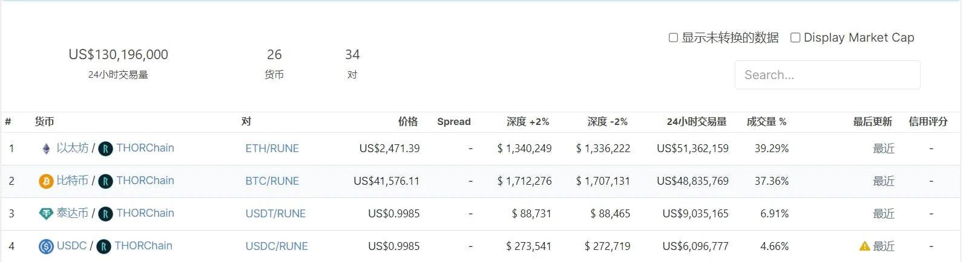Open the USDT/RUNE pair link
This screenshot has width=963, height=262.
click(275, 214)
